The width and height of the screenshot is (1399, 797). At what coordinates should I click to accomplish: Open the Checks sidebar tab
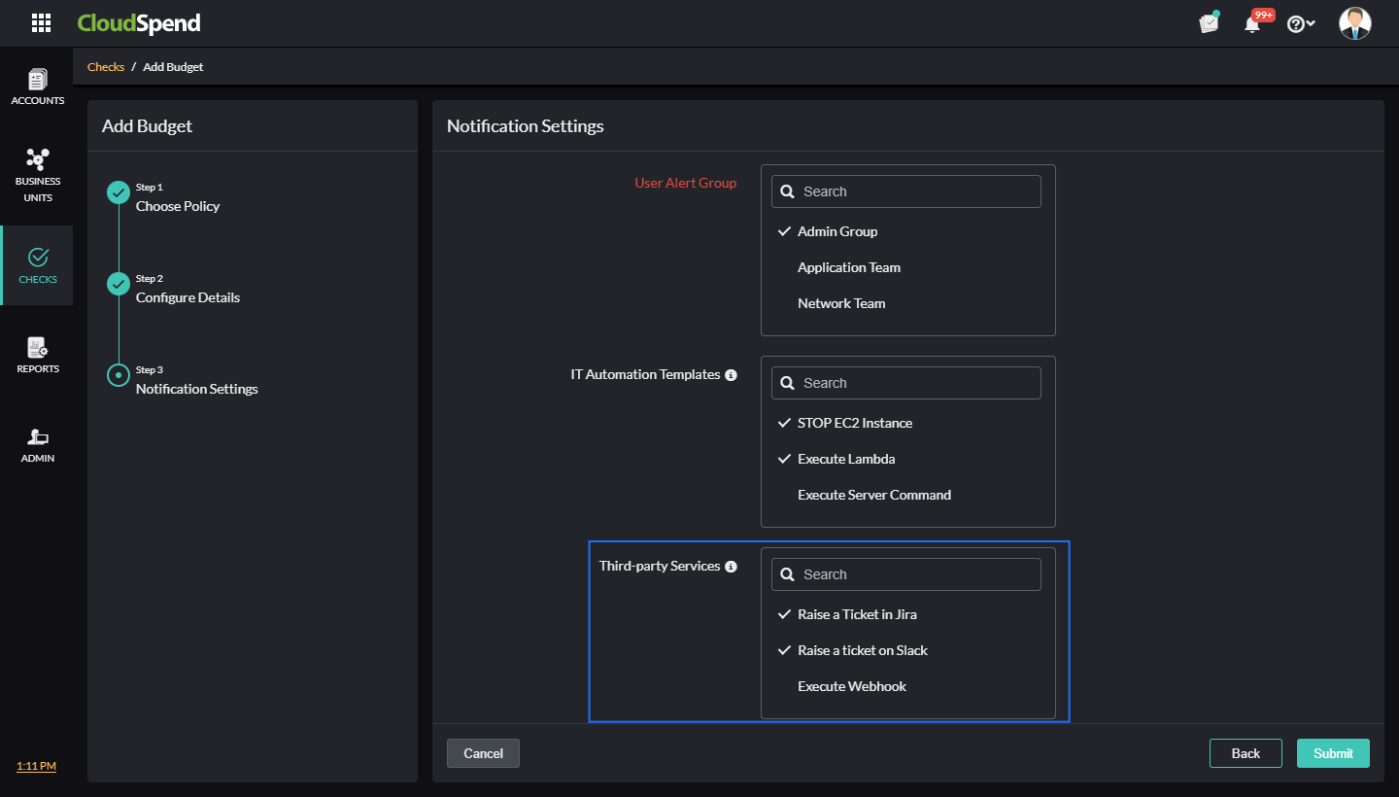click(38, 265)
